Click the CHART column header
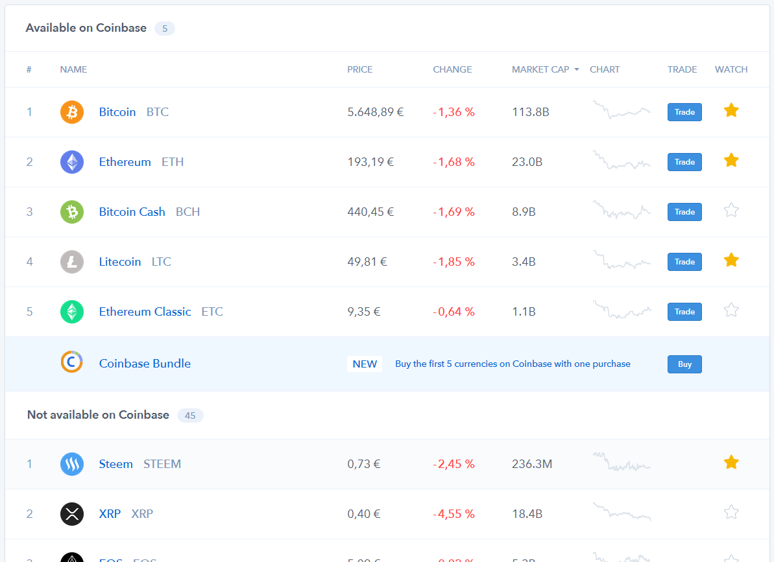774x562 pixels. [x=605, y=69]
